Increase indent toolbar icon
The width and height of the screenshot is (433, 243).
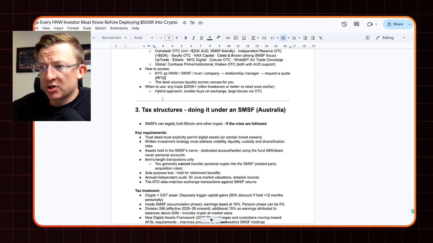pyautogui.click(x=312, y=38)
